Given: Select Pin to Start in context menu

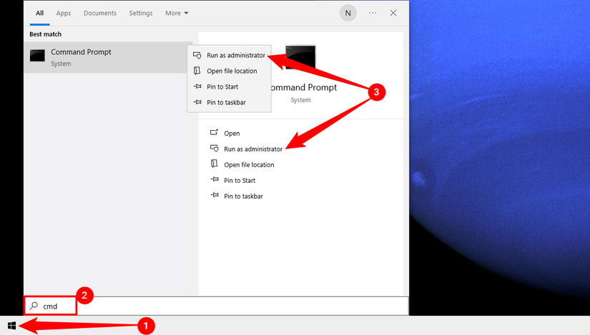Looking at the screenshot, I should point(221,86).
